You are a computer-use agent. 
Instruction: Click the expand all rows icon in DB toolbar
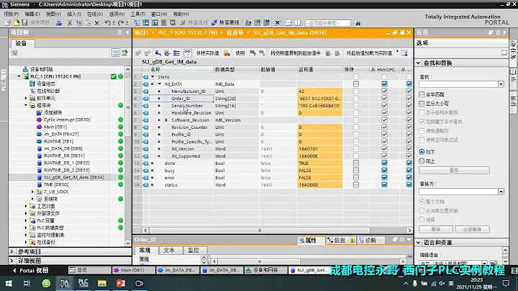[x=176, y=53]
